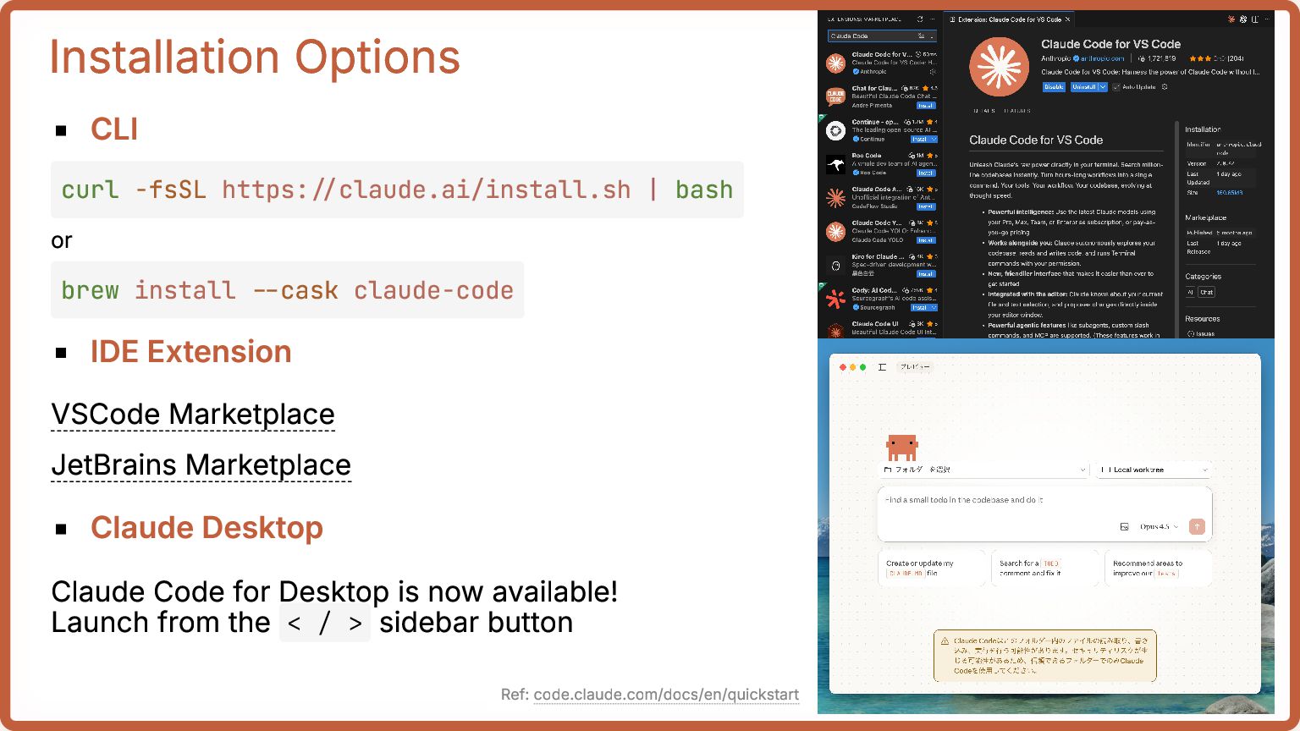1300x731 pixels.
Task: Choose 'Search for a TODO comment' suggestion
Action: pyautogui.click(x=1045, y=568)
